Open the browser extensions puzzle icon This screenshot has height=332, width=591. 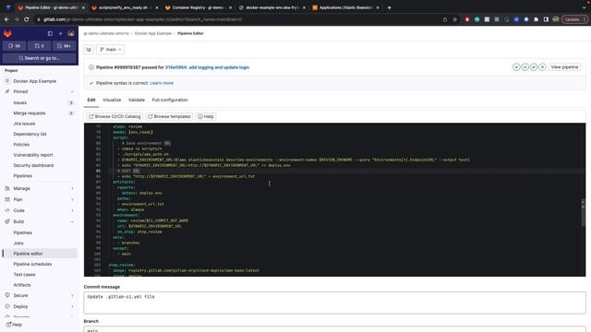536,19
